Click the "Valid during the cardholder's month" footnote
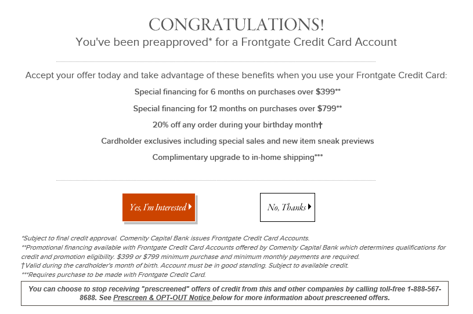This screenshot has width=473, height=314. [185, 265]
